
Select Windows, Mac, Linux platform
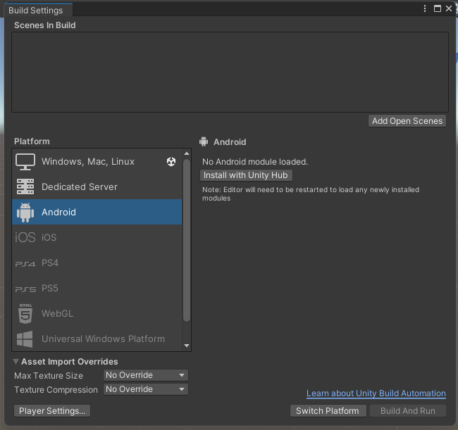coord(97,162)
